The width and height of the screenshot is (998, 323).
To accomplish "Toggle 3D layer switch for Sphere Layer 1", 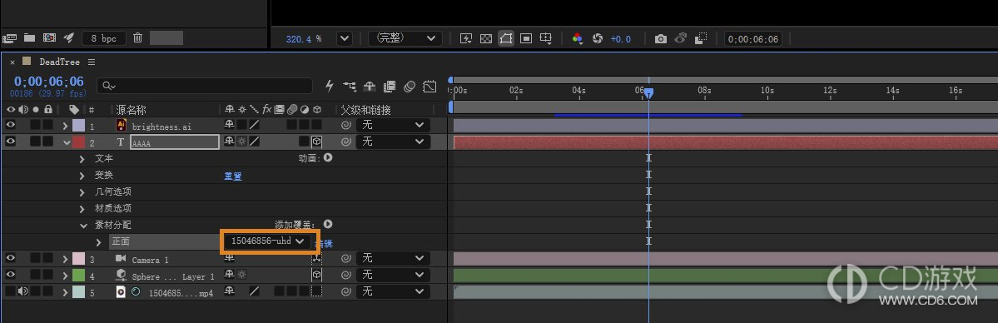I will pyautogui.click(x=316, y=275).
